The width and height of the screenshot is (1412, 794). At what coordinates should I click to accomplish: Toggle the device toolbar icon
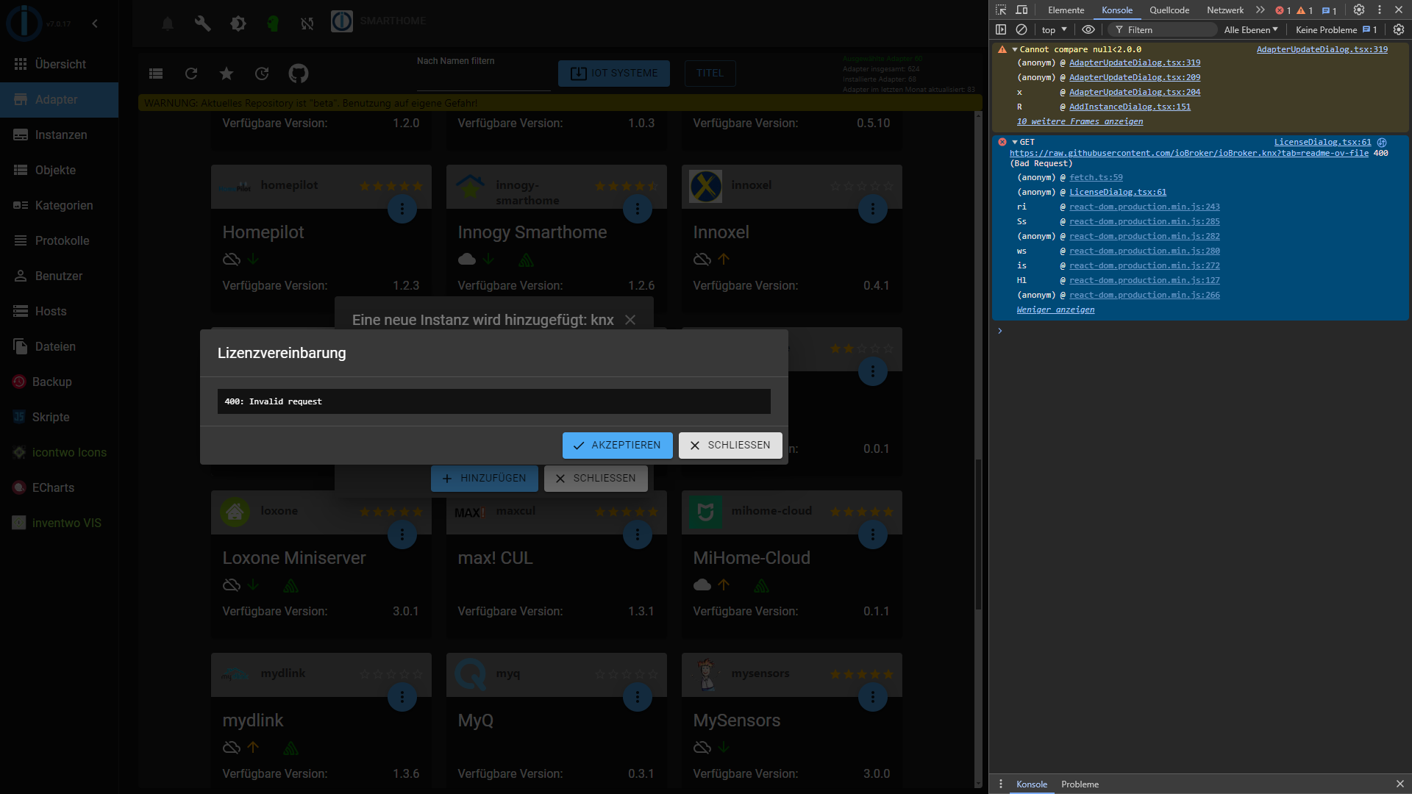pos(1021,10)
